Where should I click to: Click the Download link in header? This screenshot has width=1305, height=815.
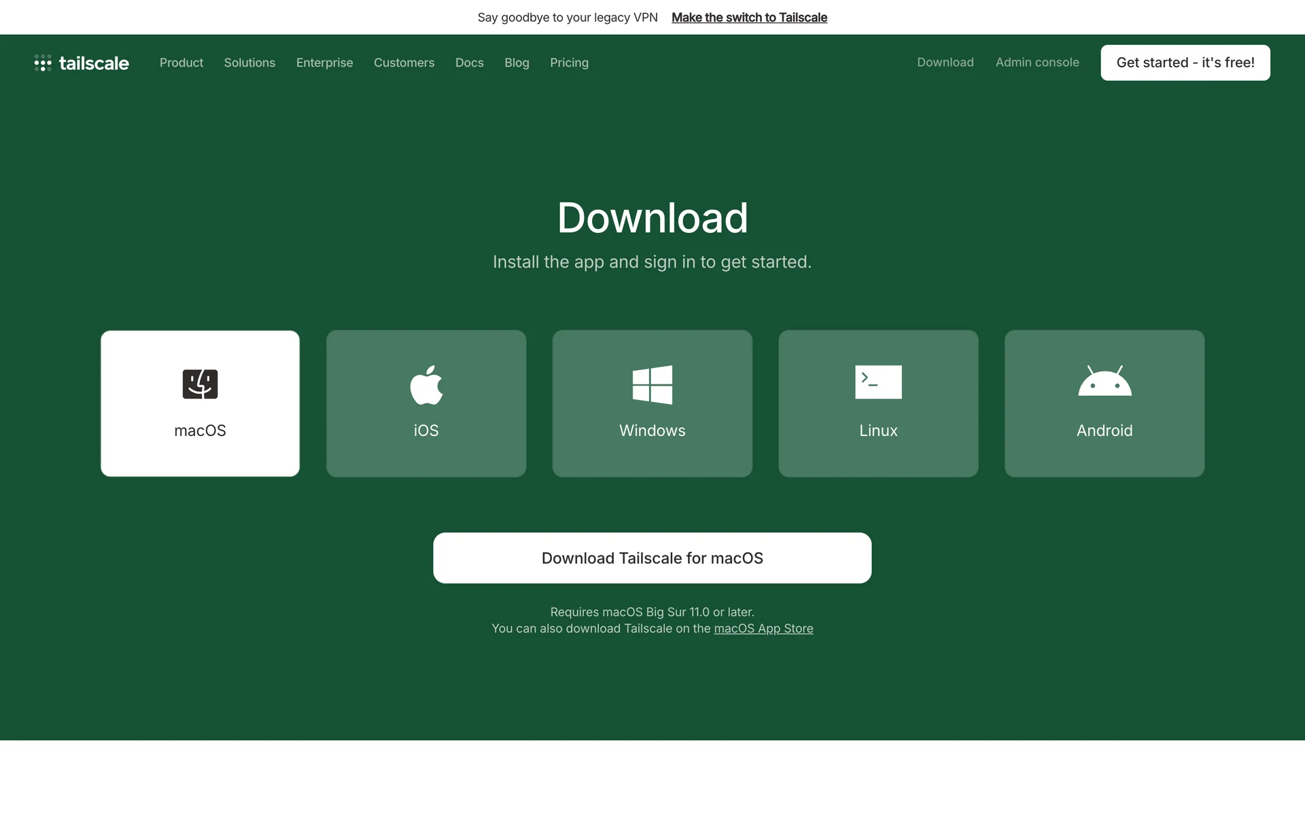[x=945, y=62]
